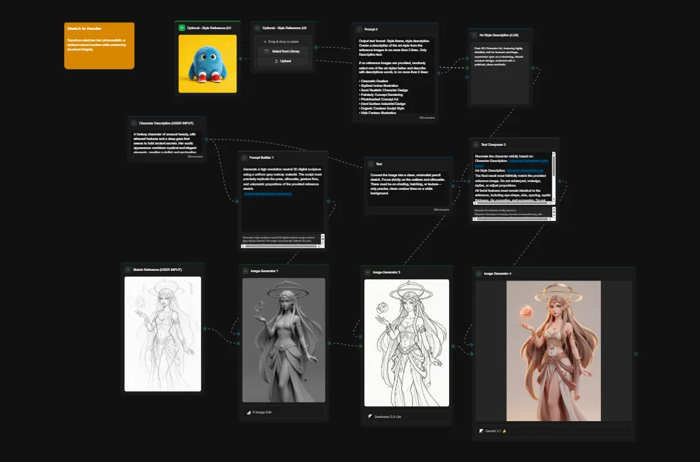
Task: Click the Upload icon inside the Style Reference node
Action: pos(276,61)
